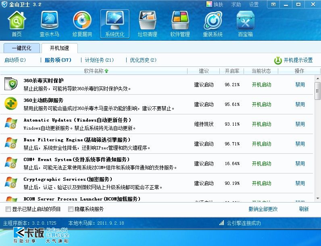
Task: Click the 360杀毒实时保护 shield icon
Action: (x=11, y=84)
